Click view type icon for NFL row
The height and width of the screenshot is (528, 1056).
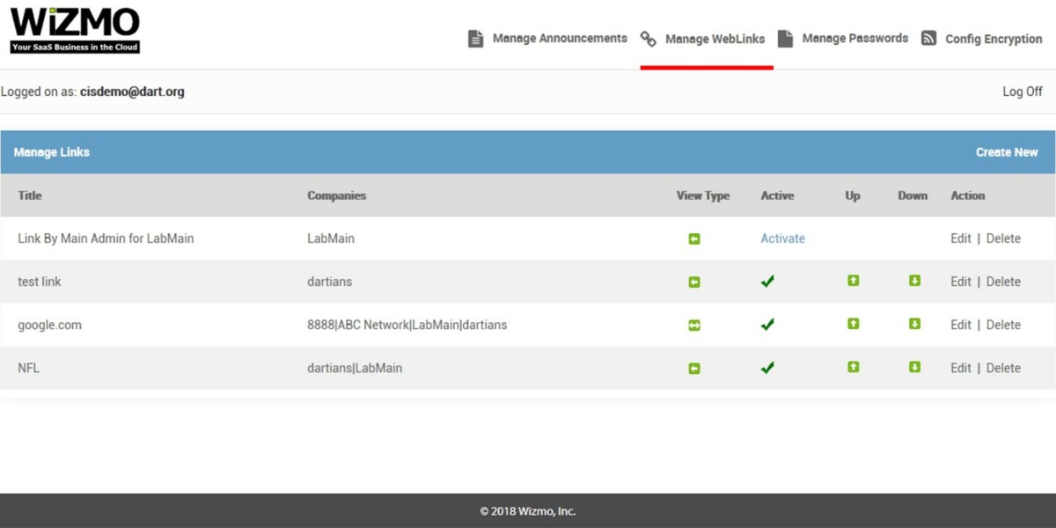pos(694,368)
